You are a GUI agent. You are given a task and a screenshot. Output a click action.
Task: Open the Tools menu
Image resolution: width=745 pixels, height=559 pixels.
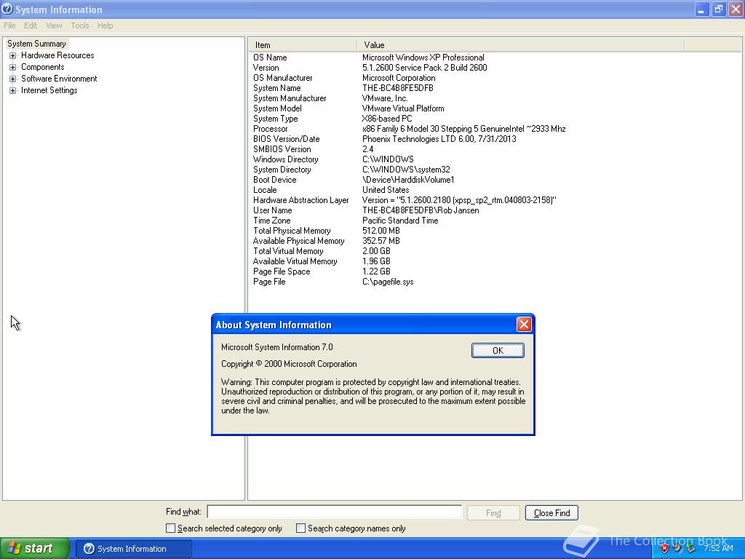[80, 25]
